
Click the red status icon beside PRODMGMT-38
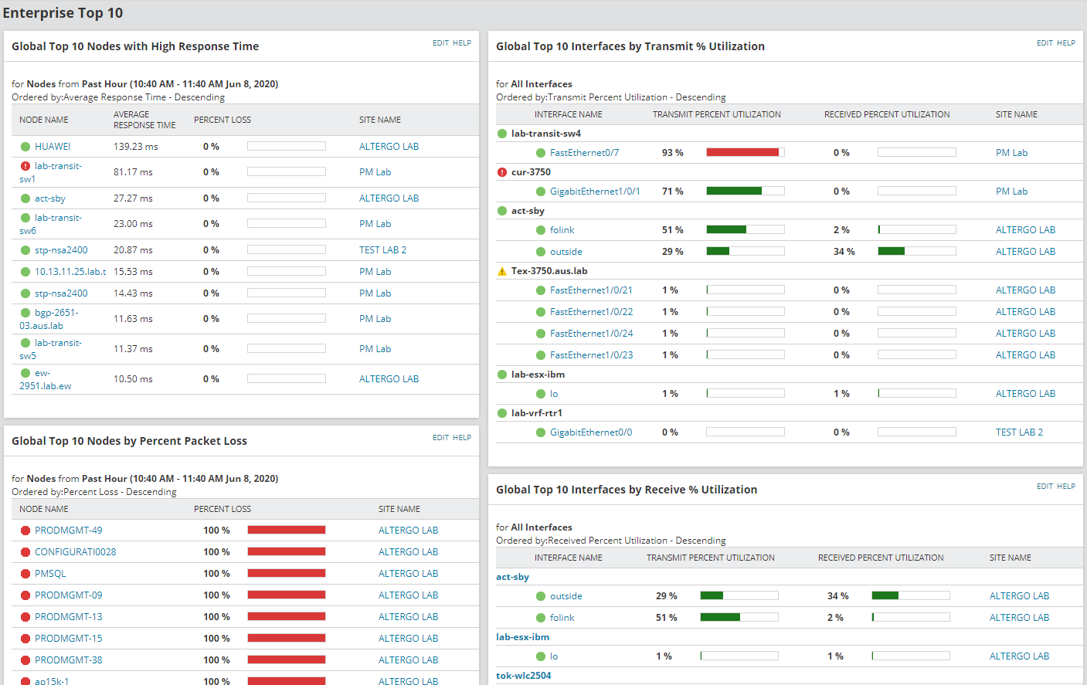click(x=25, y=660)
